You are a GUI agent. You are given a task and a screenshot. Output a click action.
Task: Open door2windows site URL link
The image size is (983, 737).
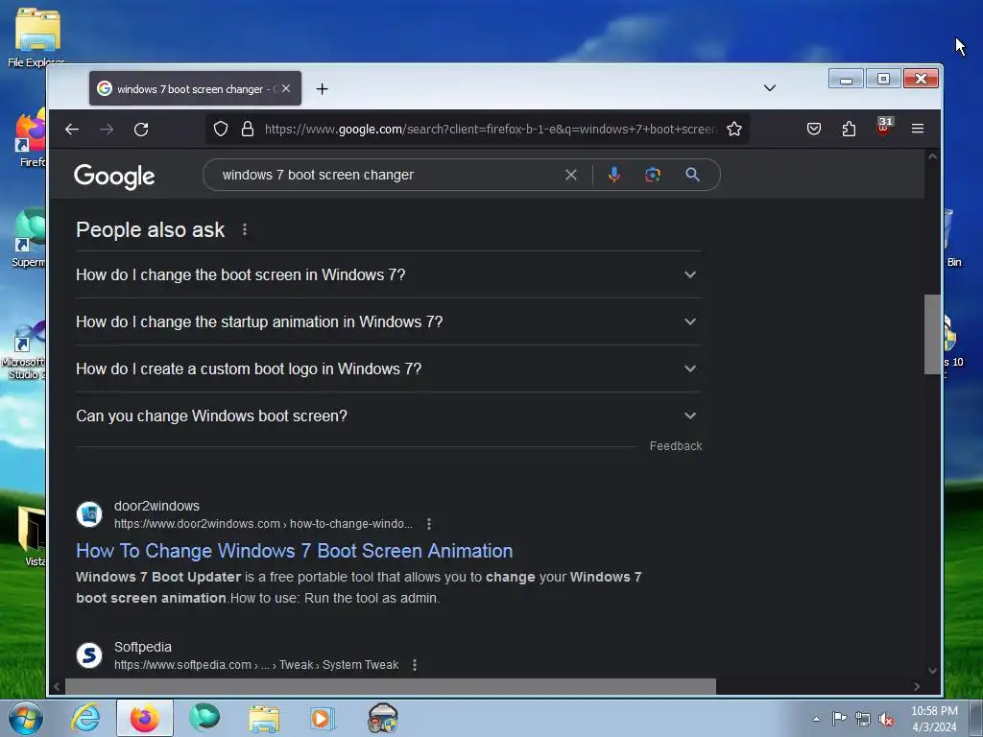click(x=263, y=524)
